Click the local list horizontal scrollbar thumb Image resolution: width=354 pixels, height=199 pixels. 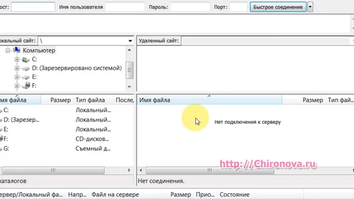(53, 170)
